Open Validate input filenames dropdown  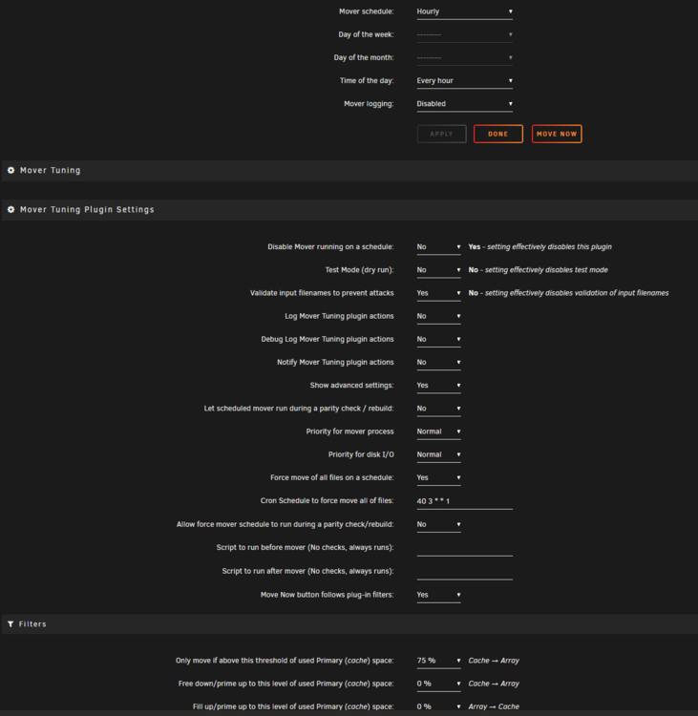[438, 293]
